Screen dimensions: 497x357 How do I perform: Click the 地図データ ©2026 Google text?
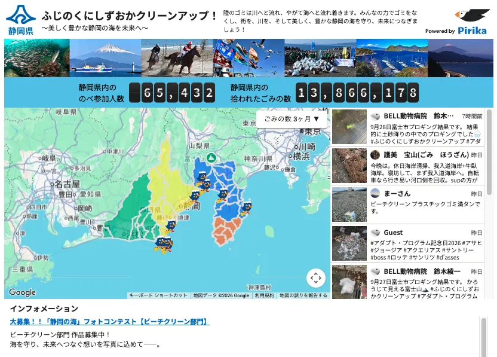(x=221, y=295)
